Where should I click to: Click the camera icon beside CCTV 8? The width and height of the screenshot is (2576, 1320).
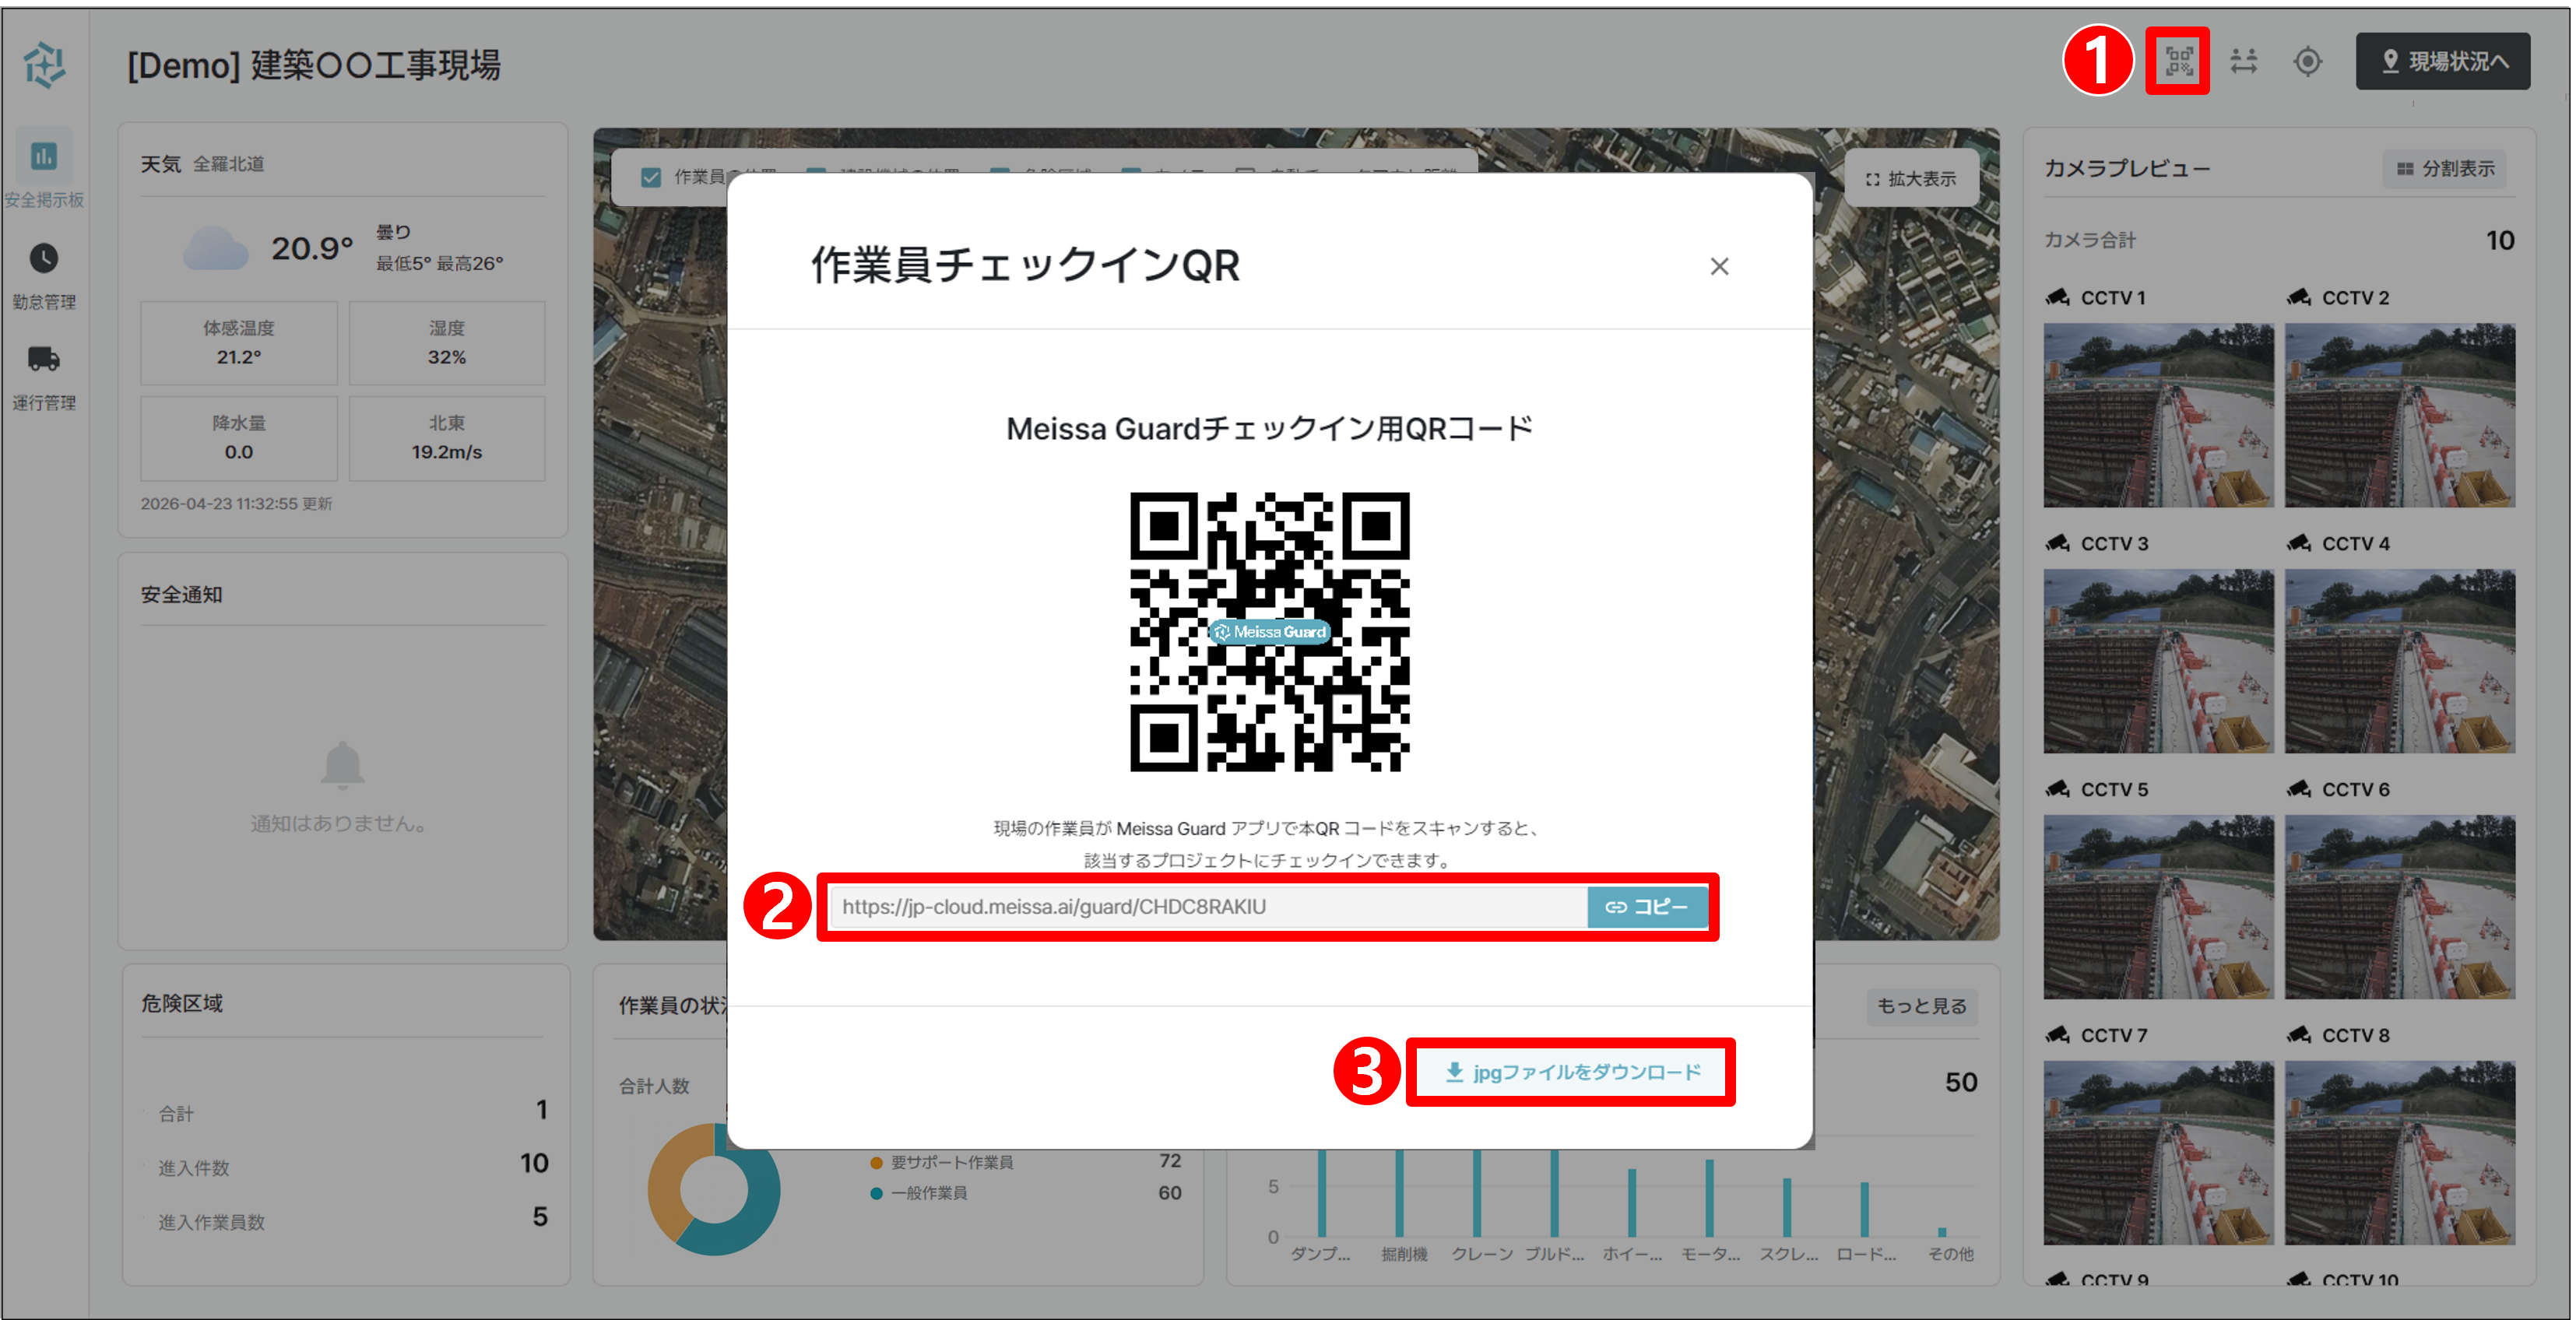point(2299,1035)
